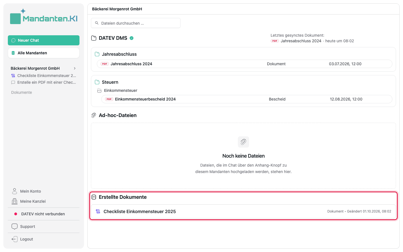Start a new chat with Neuer Chat
Screen dimensions: 403x252
(x=44, y=40)
